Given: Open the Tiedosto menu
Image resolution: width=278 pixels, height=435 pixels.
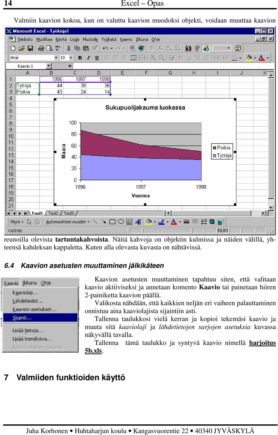Looking at the screenshot, I should click(x=25, y=39).
